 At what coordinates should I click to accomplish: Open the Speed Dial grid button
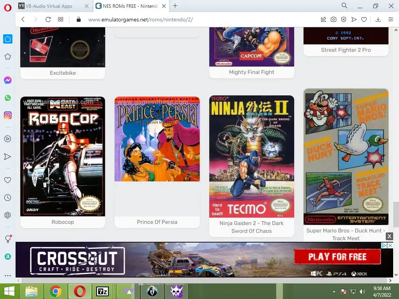click(x=60, y=19)
